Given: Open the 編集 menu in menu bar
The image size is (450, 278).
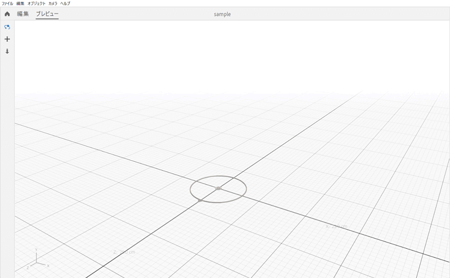Looking at the screenshot, I should click(x=20, y=3).
